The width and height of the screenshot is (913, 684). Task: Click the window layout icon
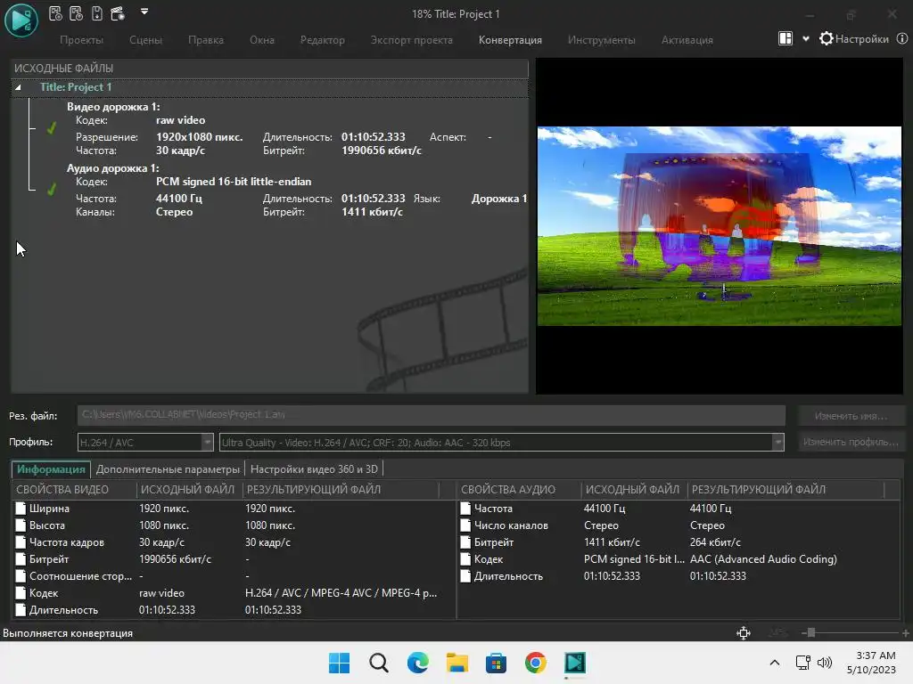785,39
